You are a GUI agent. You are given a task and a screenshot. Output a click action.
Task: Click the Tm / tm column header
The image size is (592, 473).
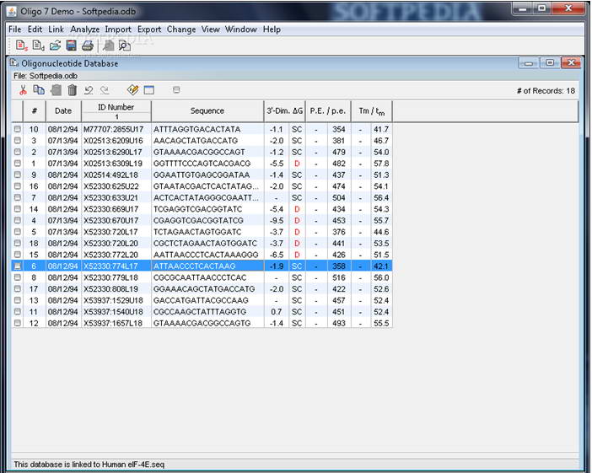pos(372,111)
